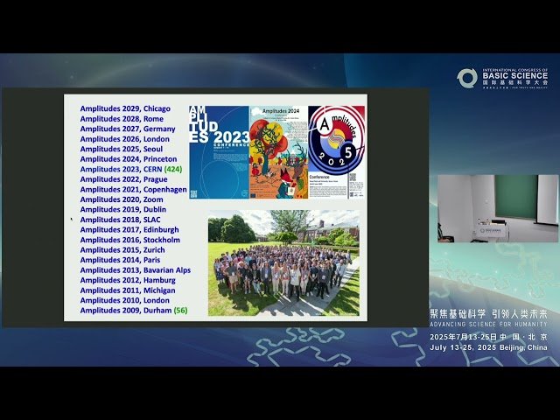560x420 pixels.
Task: Click the green chalkboard in camera view
Action: tap(516, 197)
